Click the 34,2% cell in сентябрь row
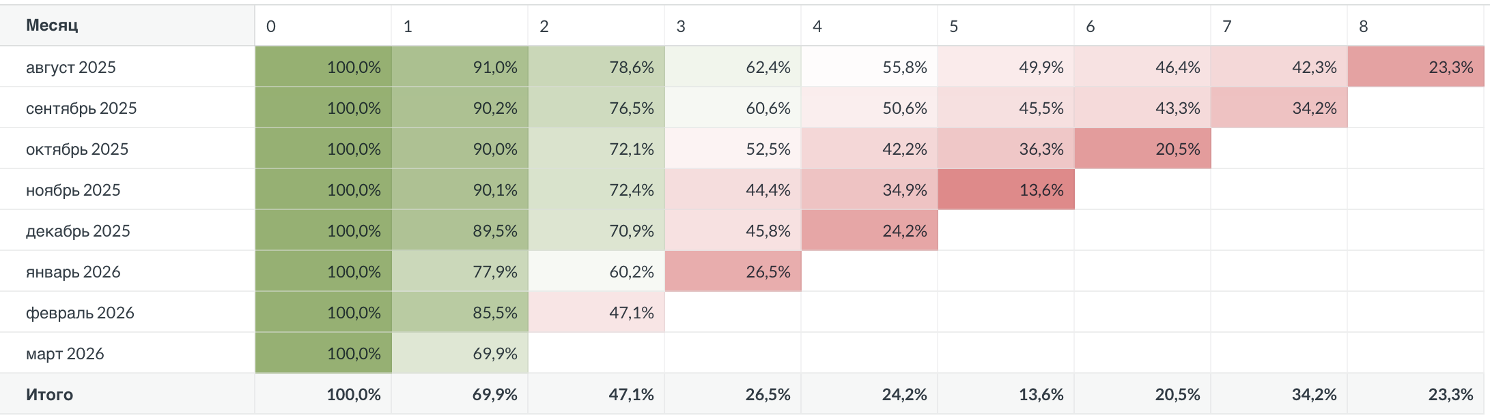Screen dimensions: 1490x420 (x=1279, y=108)
